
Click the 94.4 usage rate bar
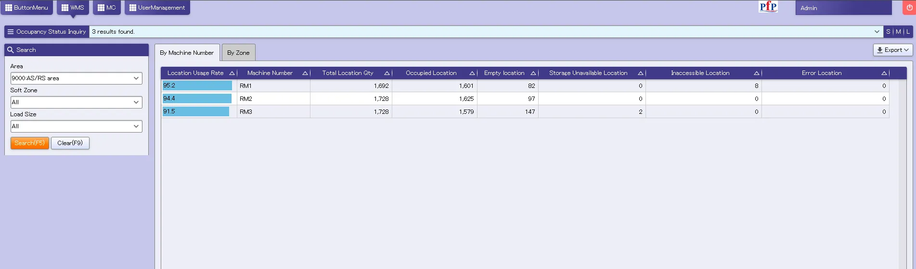pyautogui.click(x=197, y=98)
